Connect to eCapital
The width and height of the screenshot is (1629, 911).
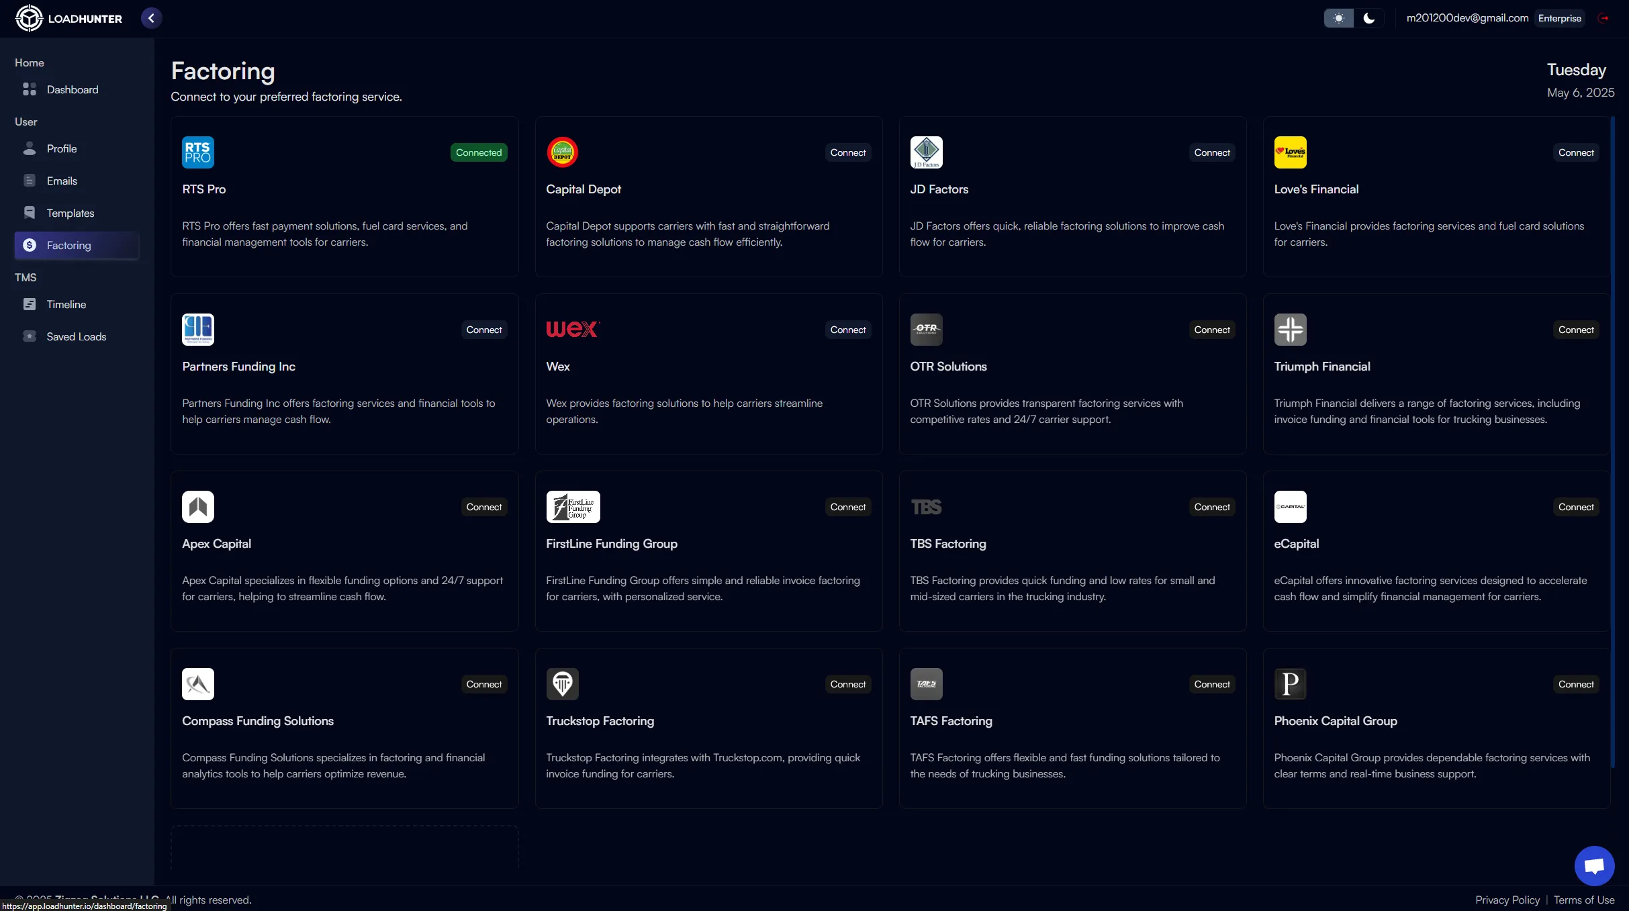(1575, 507)
